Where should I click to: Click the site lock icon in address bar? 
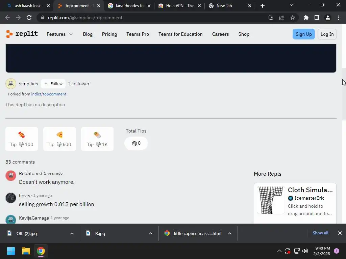43,18
